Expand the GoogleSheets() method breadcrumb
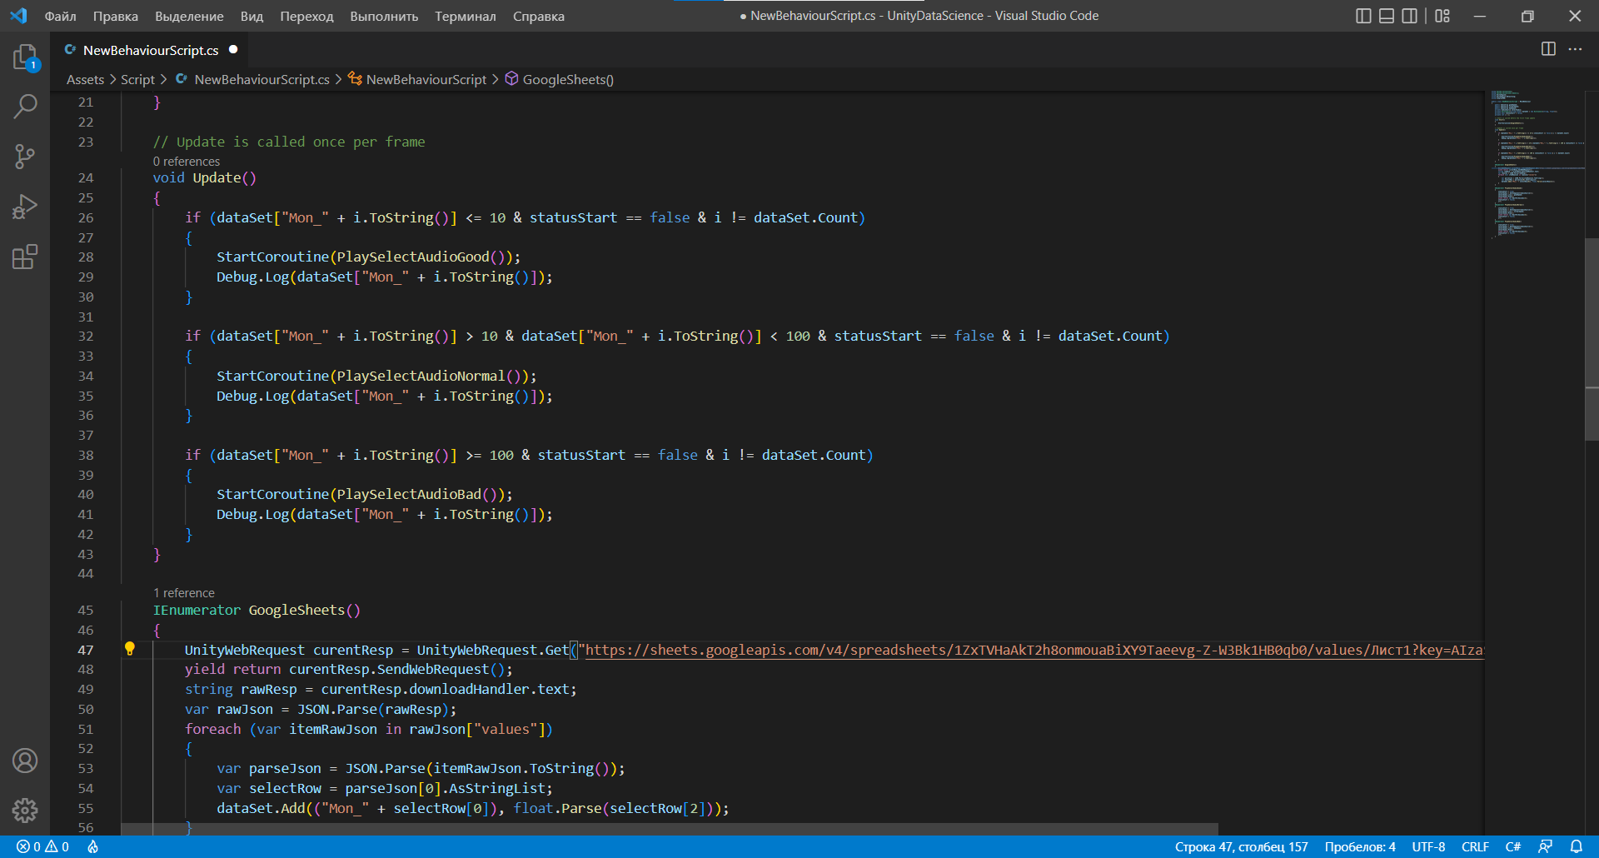 coord(560,79)
